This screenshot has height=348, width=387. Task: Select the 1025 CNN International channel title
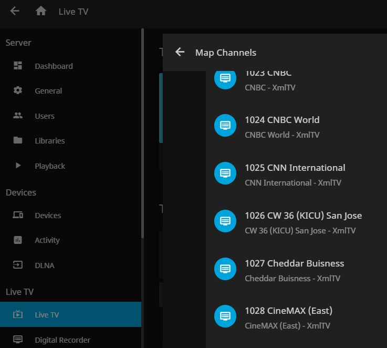295,168
